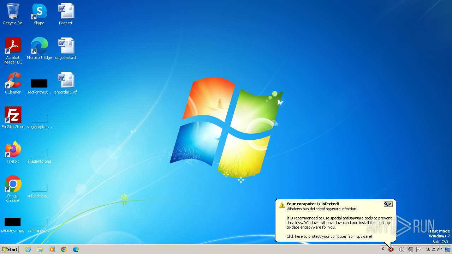Image resolution: width=452 pixels, height=254 pixels.
Task: Launch Internet Explorer from the taskbar
Action: point(28,249)
